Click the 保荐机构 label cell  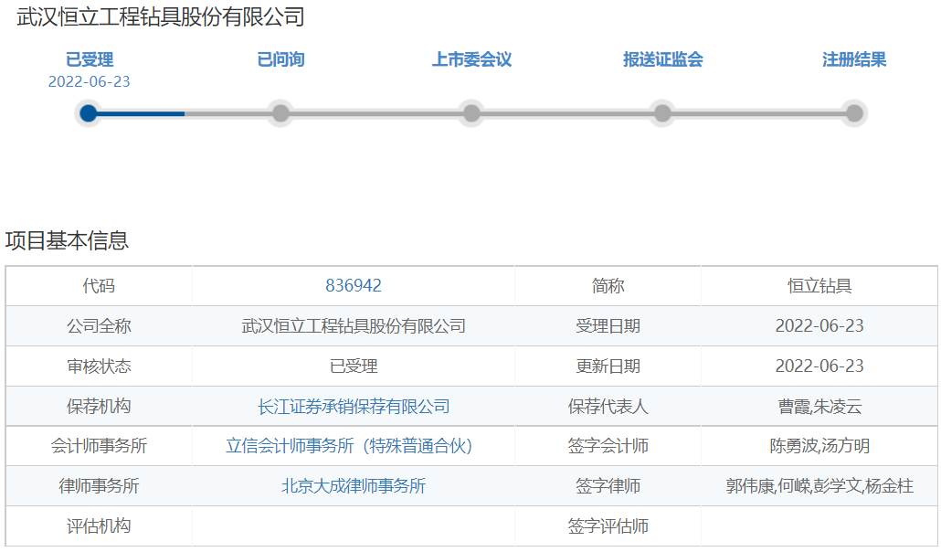[99, 407]
